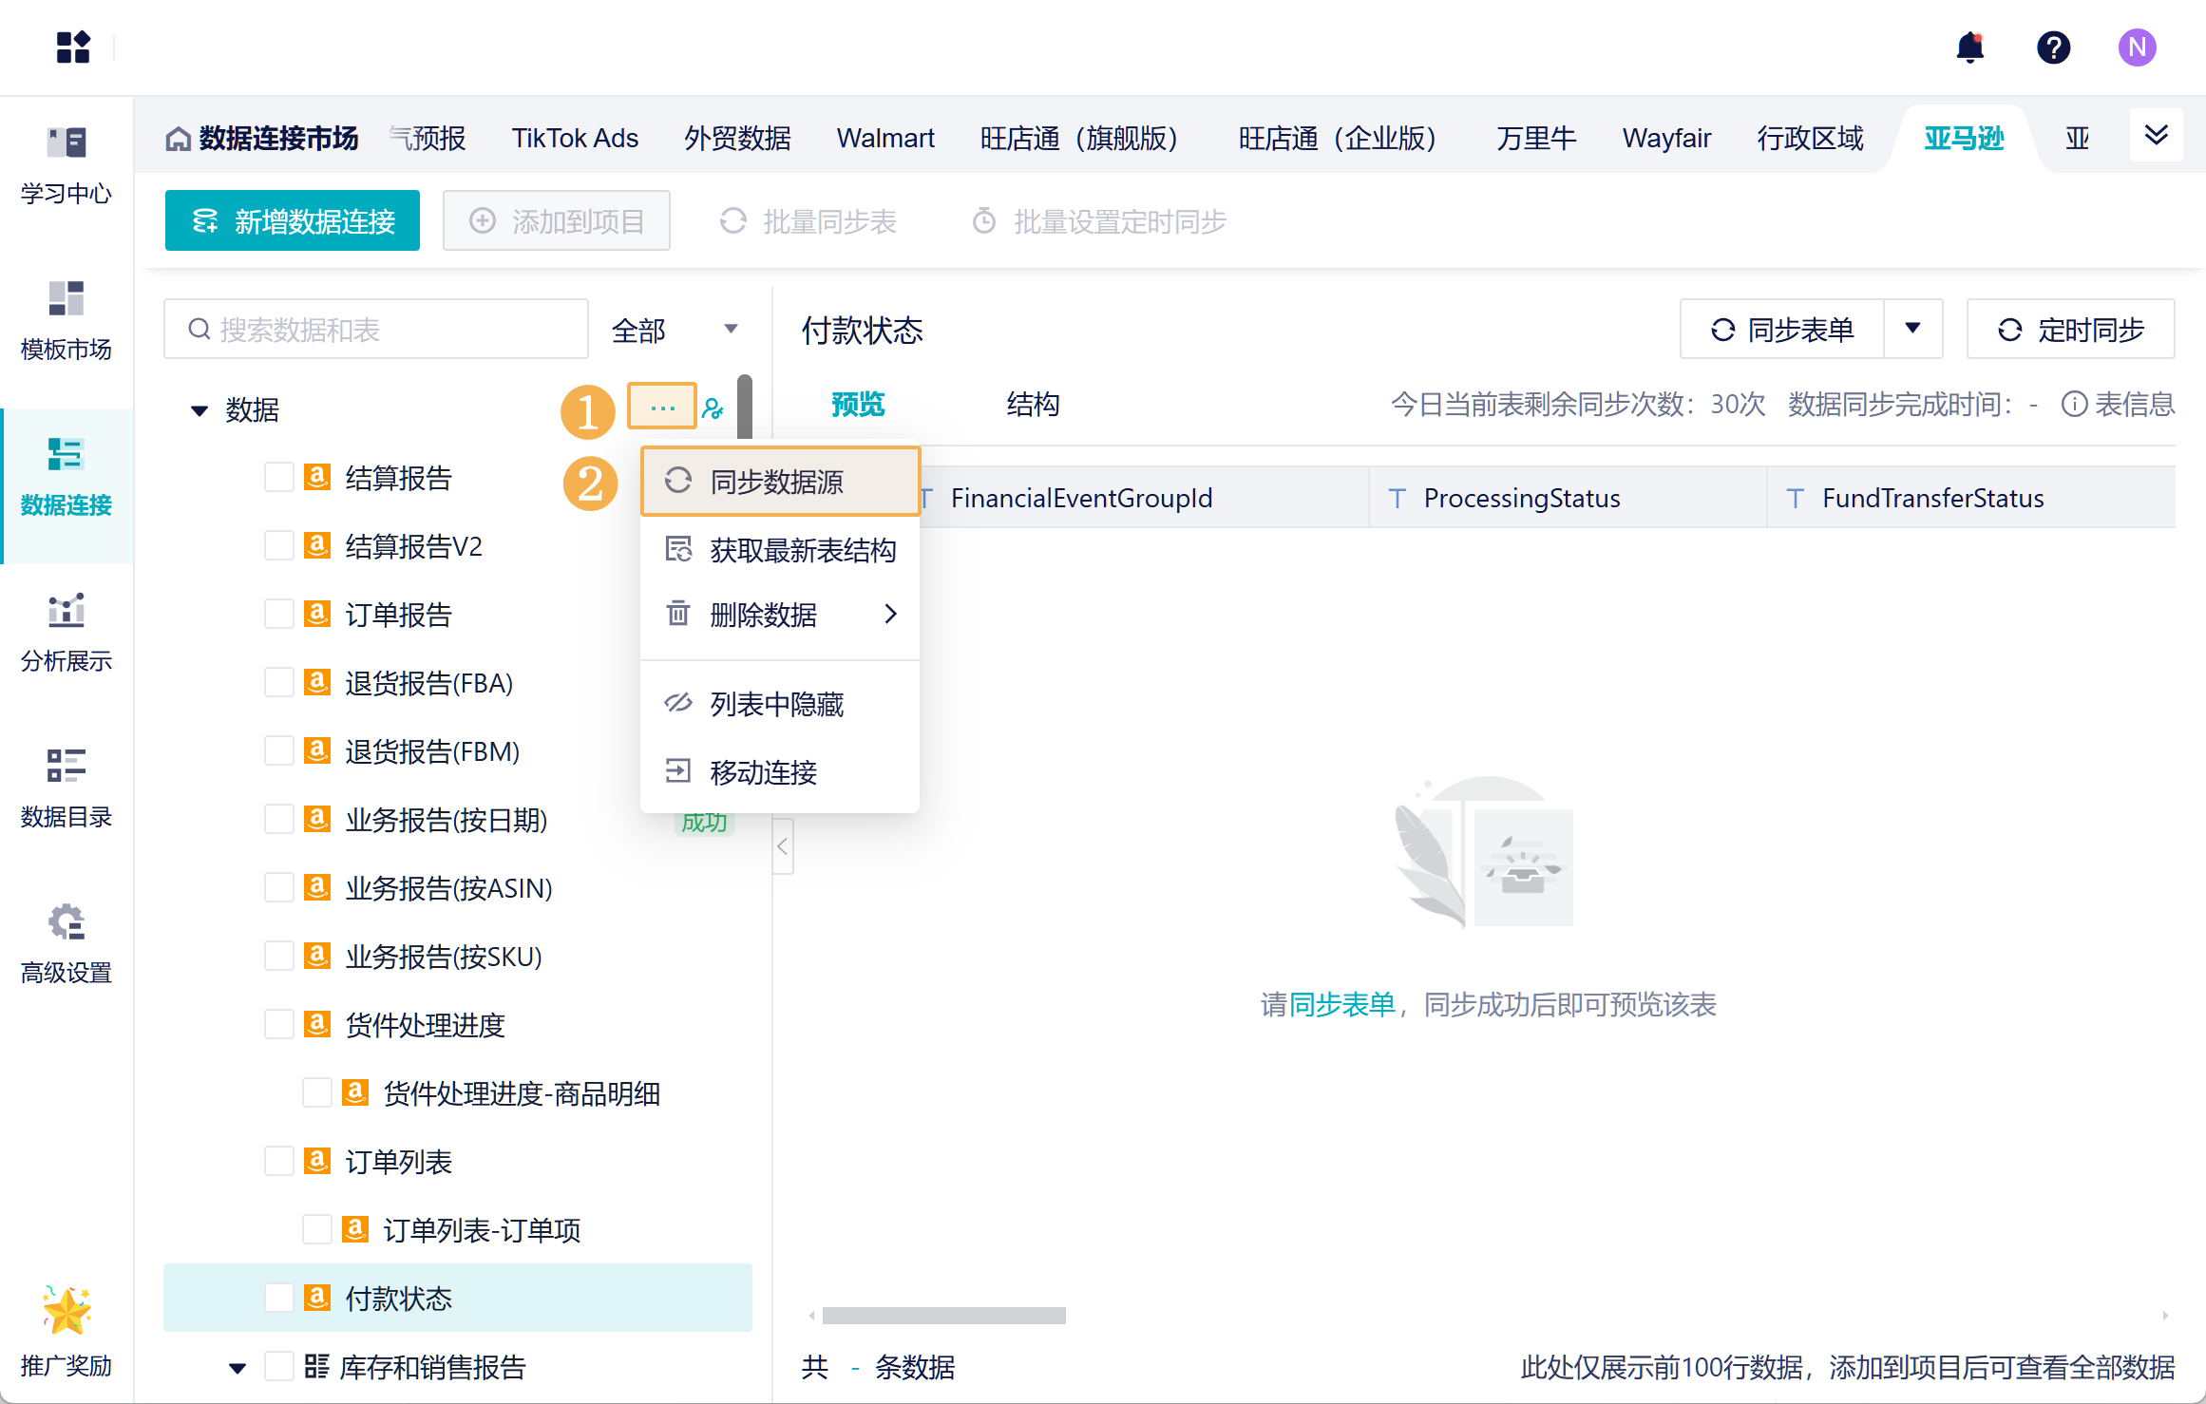Open the help question mark icon

(x=2053, y=47)
